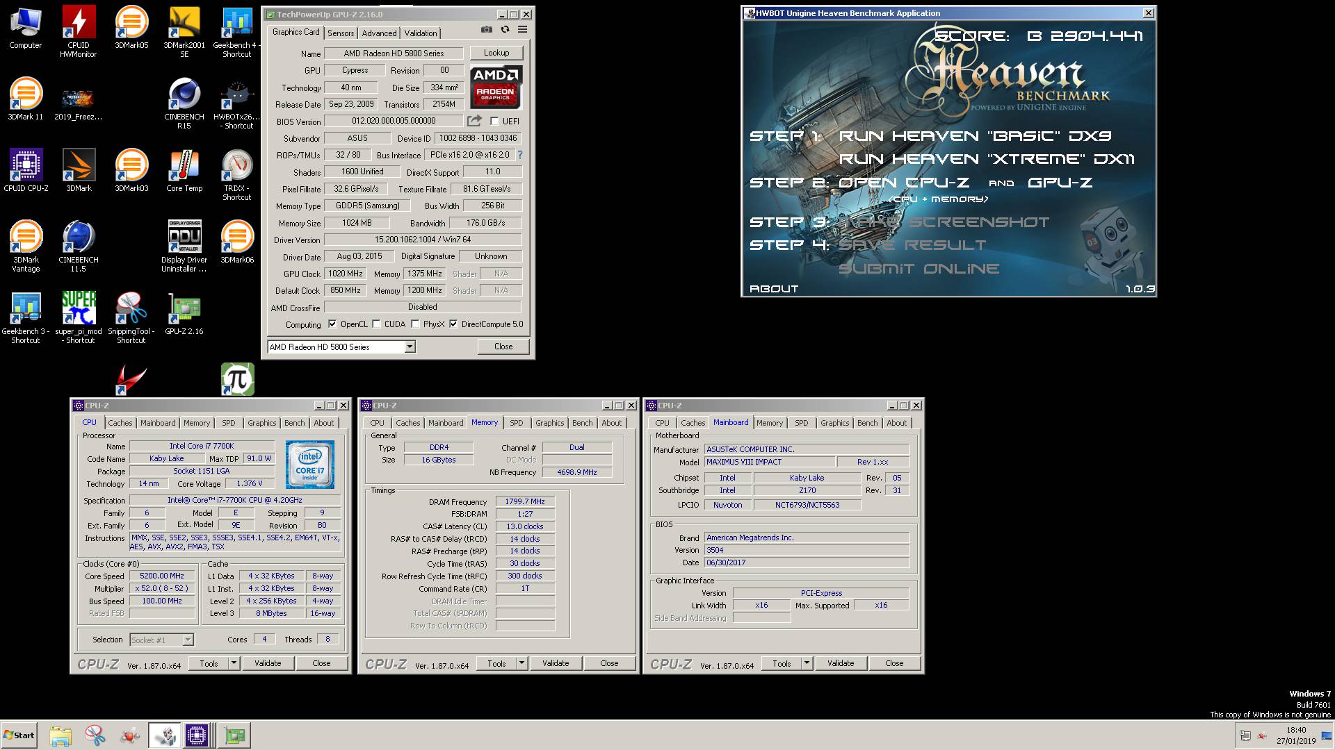Launch CPUID CPU-Z from the desktop
The image size is (1335, 750).
26,170
